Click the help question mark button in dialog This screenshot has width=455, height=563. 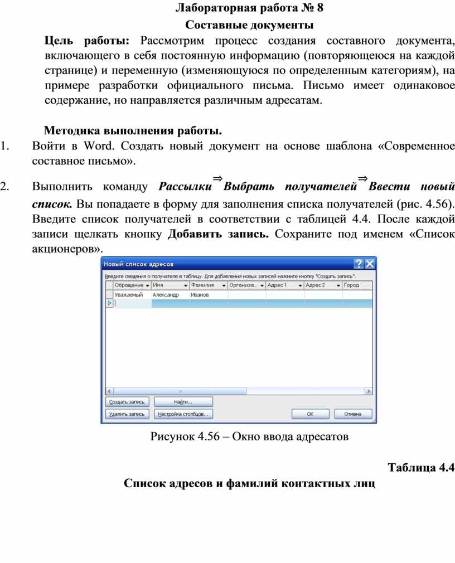[x=359, y=264]
